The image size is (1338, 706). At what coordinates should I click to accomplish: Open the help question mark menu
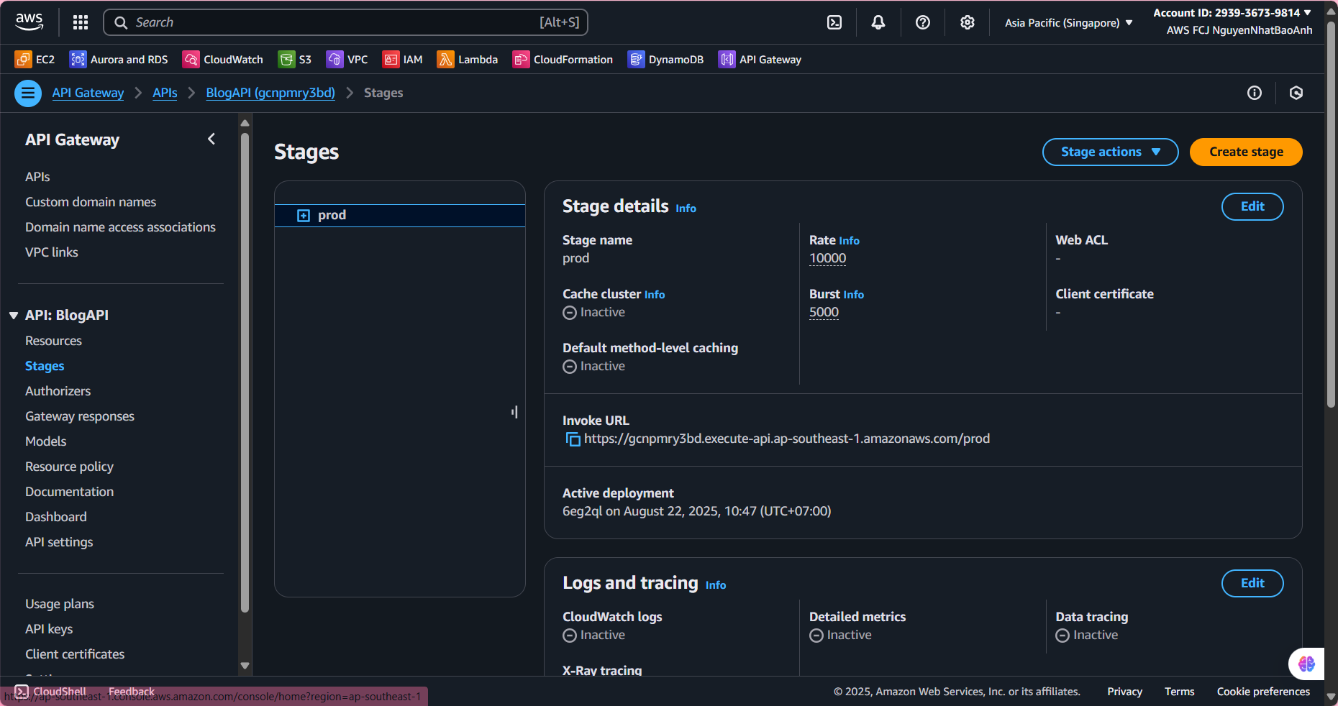923,22
